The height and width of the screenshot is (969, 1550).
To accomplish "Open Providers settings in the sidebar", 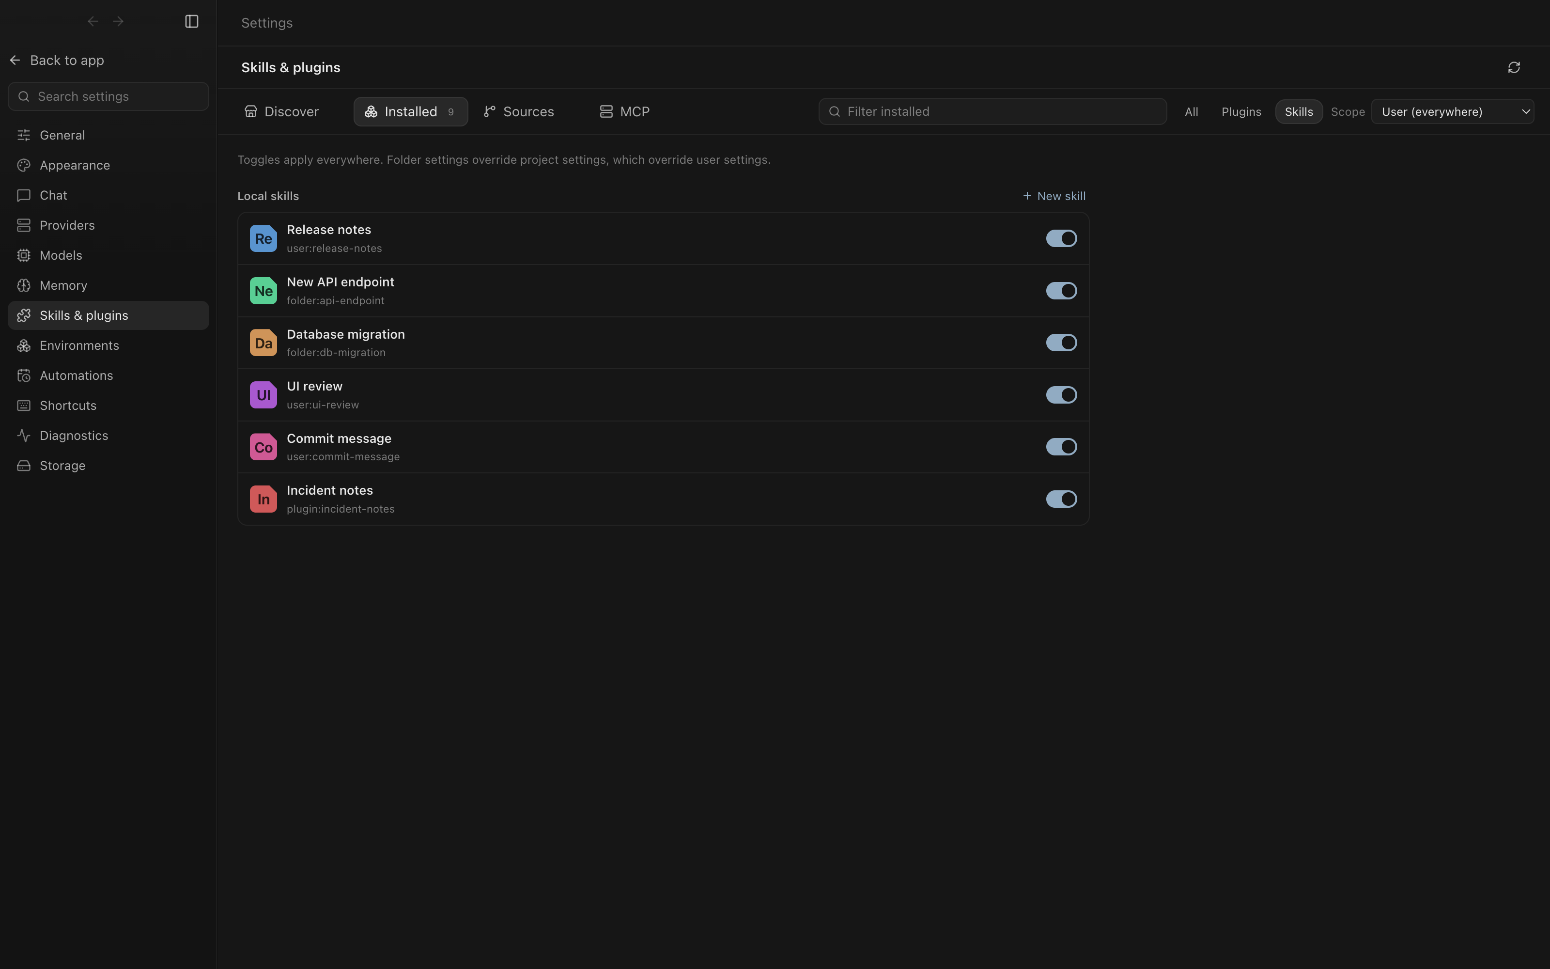I will click(x=108, y=226).
